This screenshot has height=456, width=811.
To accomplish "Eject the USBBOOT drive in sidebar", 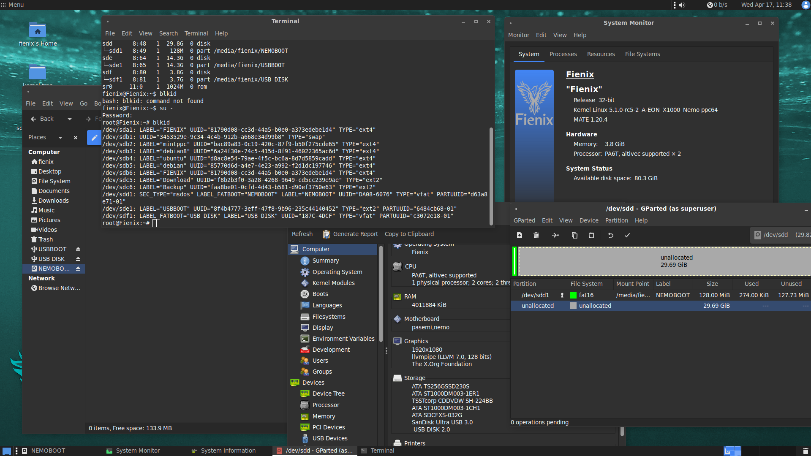I will pyautogui.click(x=78, y=249).
